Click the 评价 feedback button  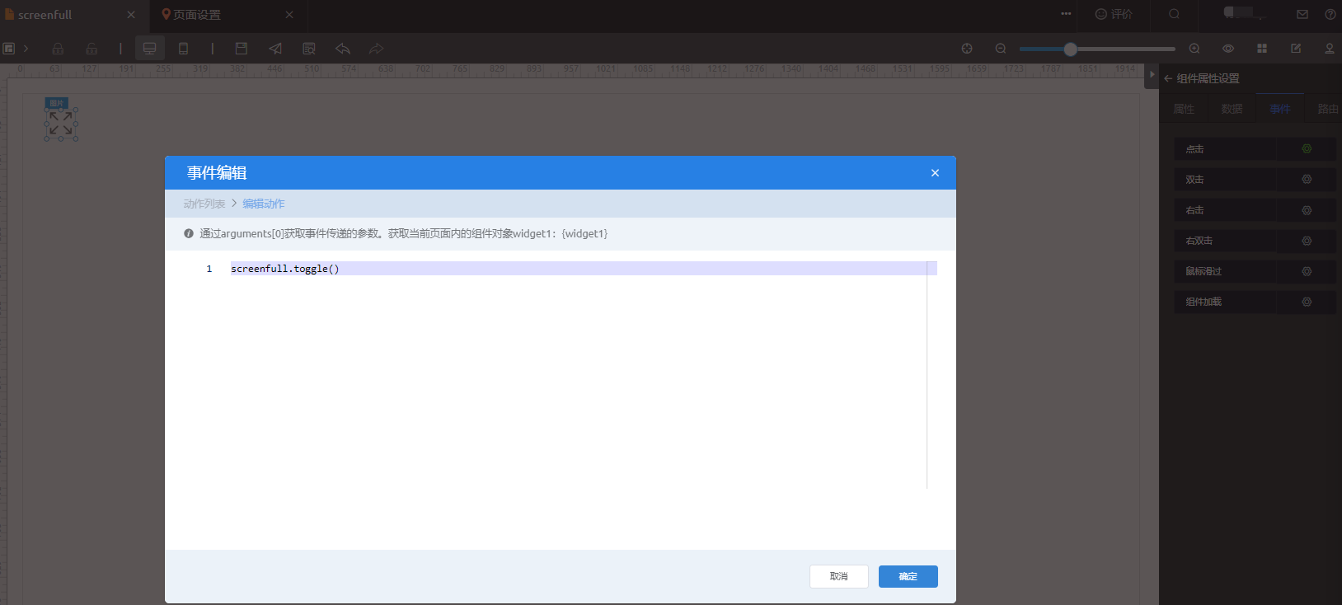pos(1114,14)
